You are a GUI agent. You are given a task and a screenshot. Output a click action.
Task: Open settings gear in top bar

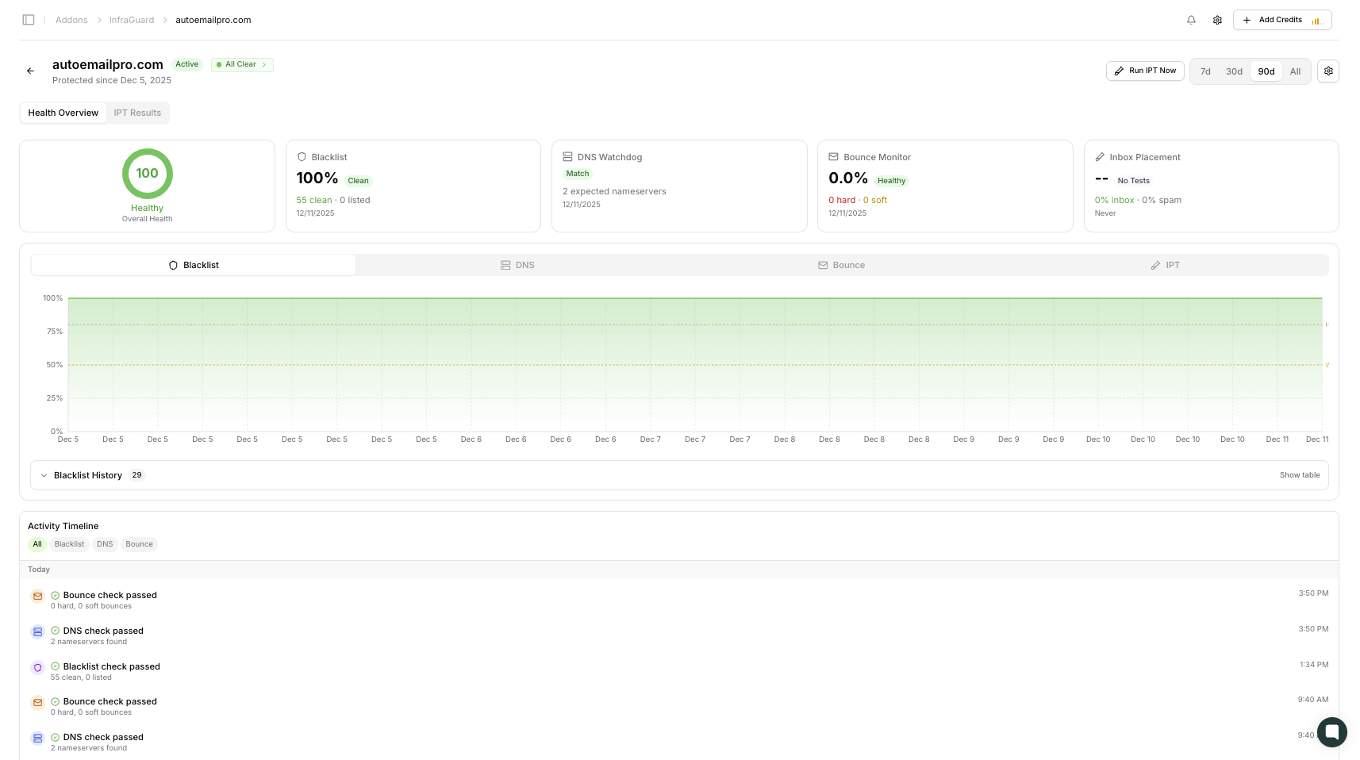pyautogui.click(x=1217, y=20)
